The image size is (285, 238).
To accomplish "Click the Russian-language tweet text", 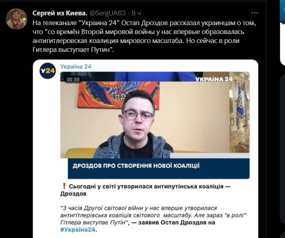I will point(144,36).
